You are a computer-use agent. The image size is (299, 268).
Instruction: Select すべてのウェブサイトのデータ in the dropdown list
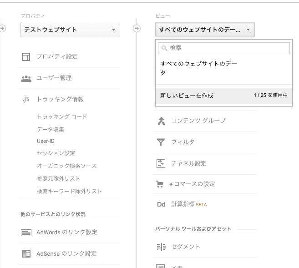199,68
